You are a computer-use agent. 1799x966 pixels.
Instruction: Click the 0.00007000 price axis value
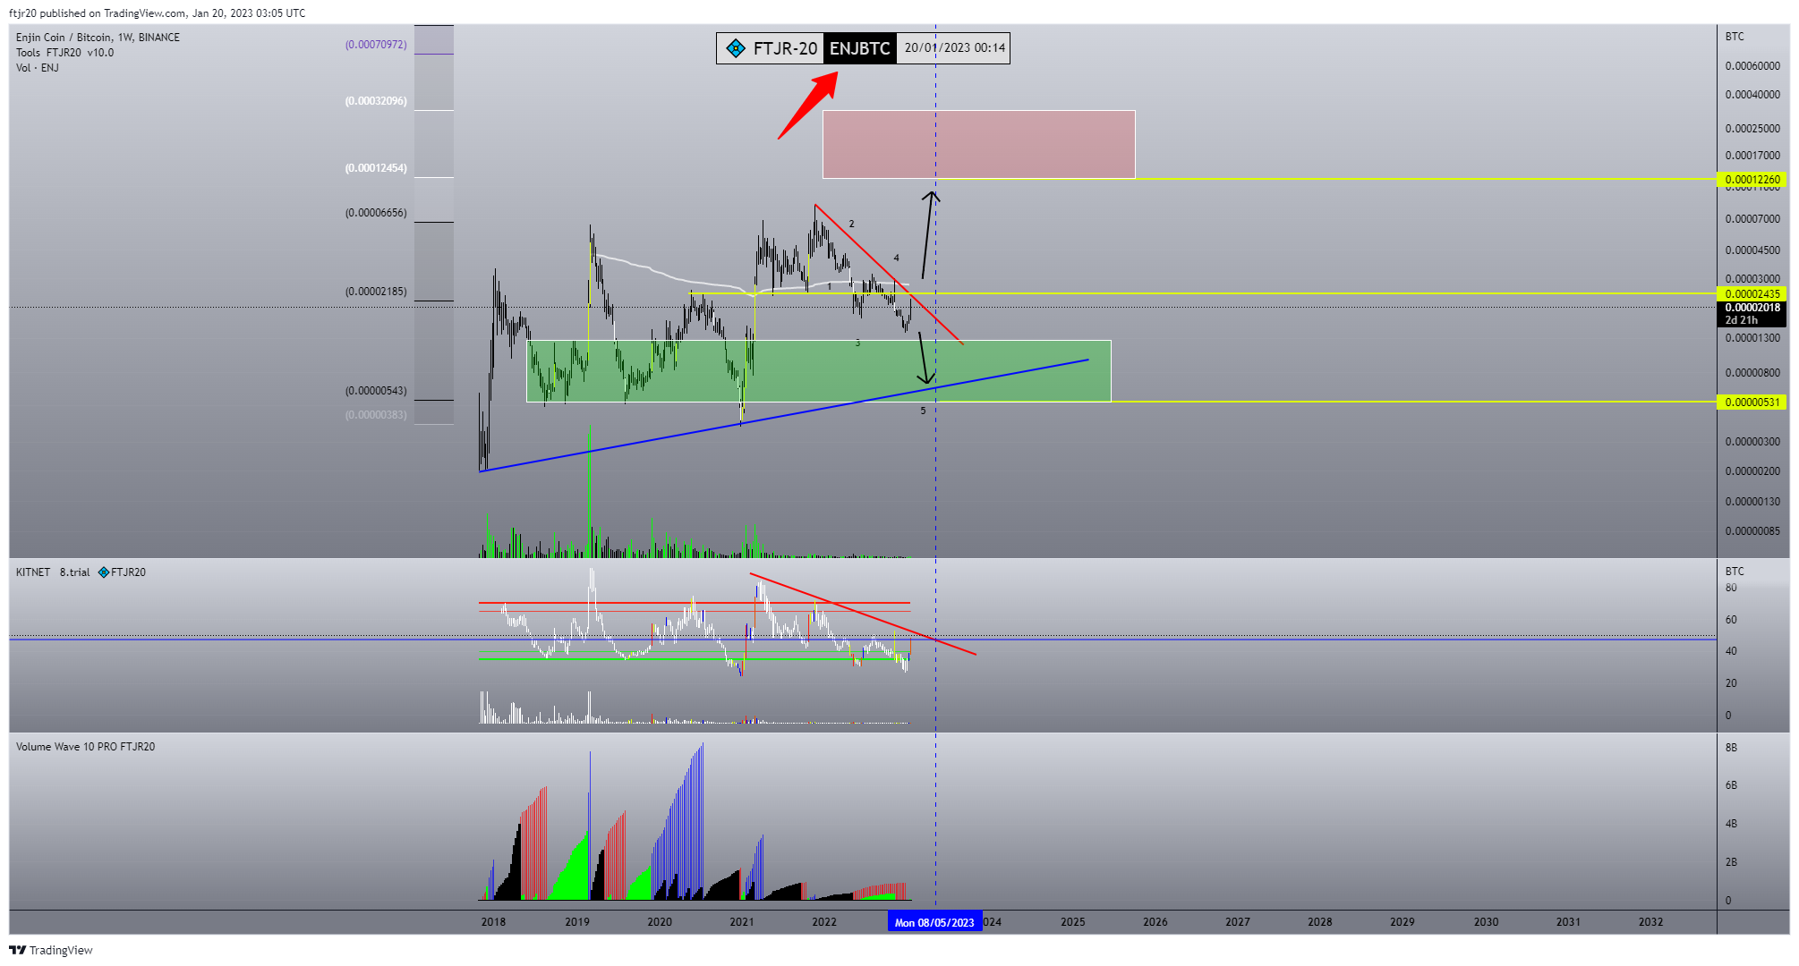coord(1752,219)
